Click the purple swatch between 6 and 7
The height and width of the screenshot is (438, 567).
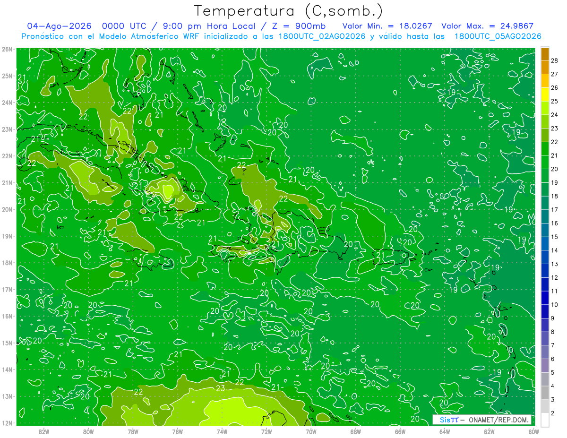coord(545,352)
